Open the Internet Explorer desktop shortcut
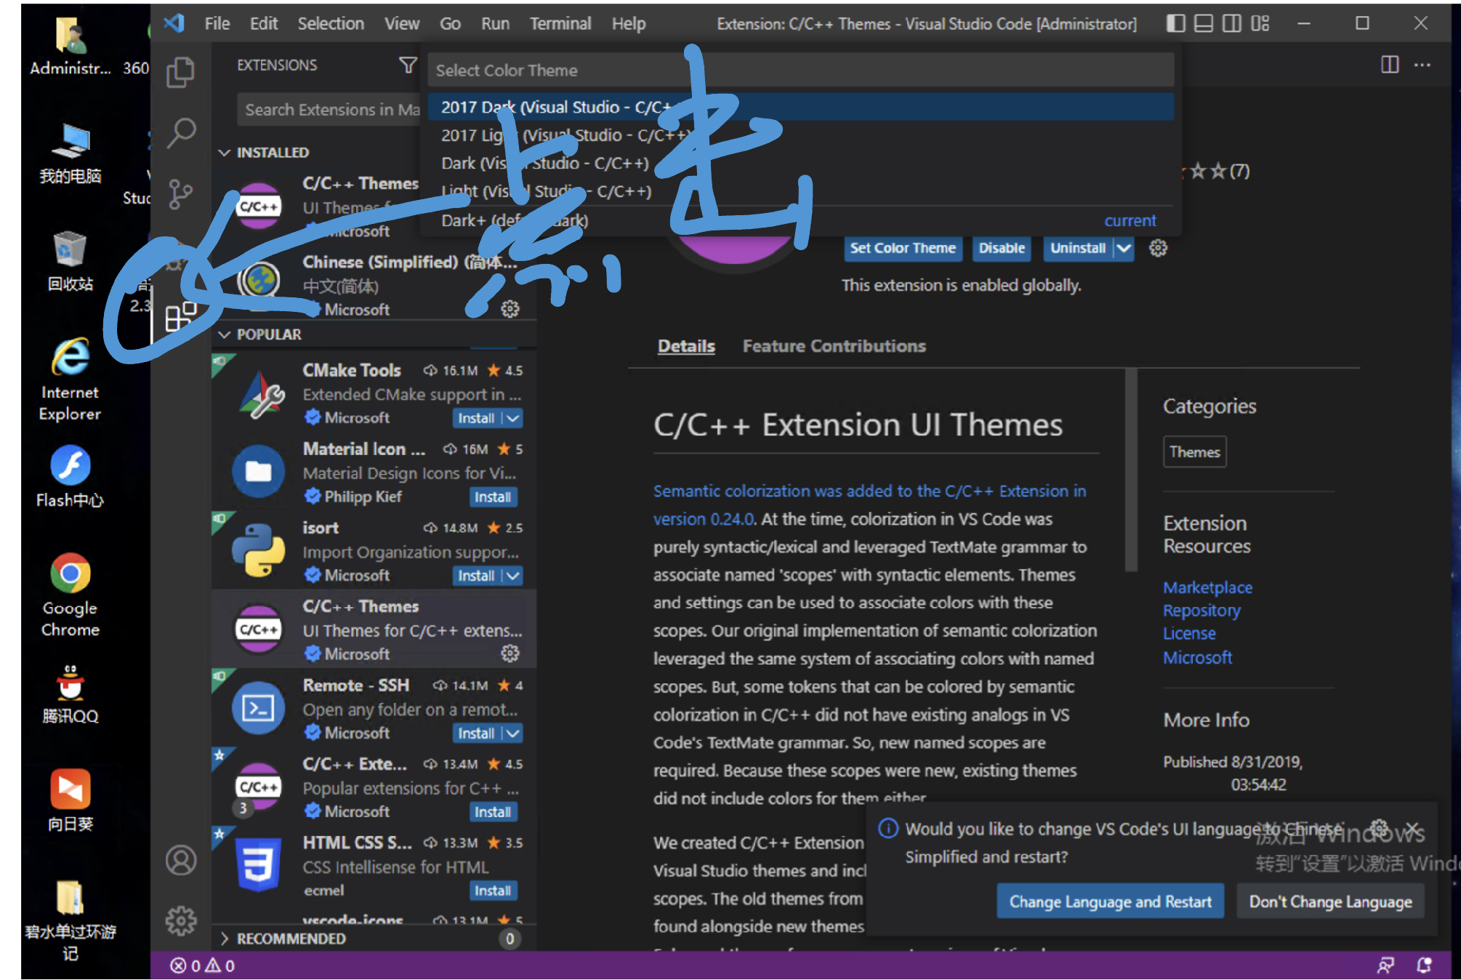The width and height of the screenshot is (1461, 980). click(70, 379)
